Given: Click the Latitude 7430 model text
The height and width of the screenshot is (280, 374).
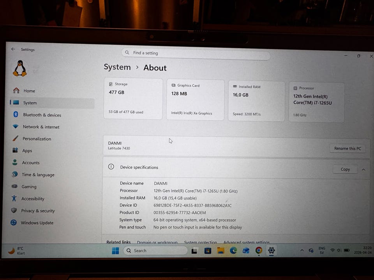Looking at the screenshot, I should [119, 148].
